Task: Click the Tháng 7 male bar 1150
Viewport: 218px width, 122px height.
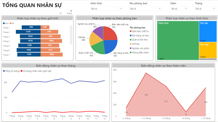Action: coord(29,55)
